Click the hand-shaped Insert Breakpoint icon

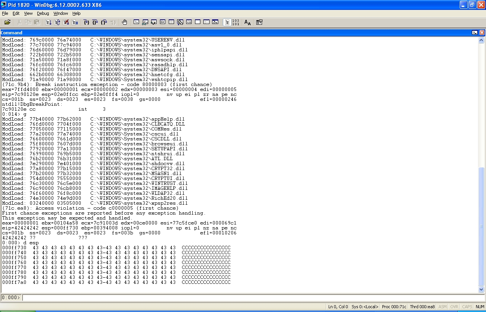click(125, 22)
